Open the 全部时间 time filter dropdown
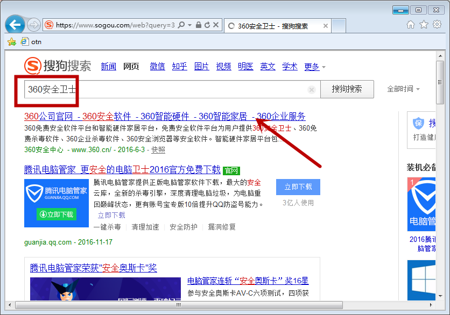 [x=403, y=89]
